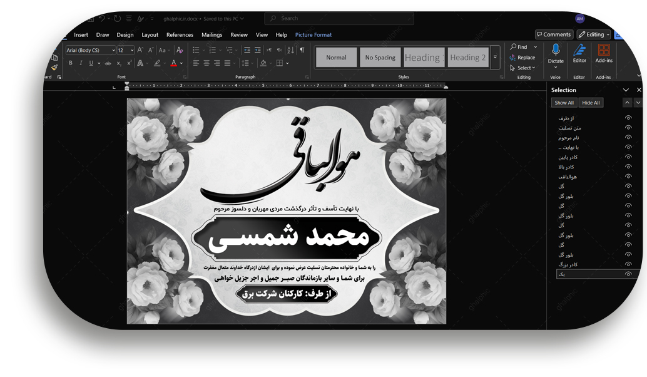Show paragraph marks with pilcrow icon
The height and width of the screenshot is (377, 647).
tap(302, 50)
